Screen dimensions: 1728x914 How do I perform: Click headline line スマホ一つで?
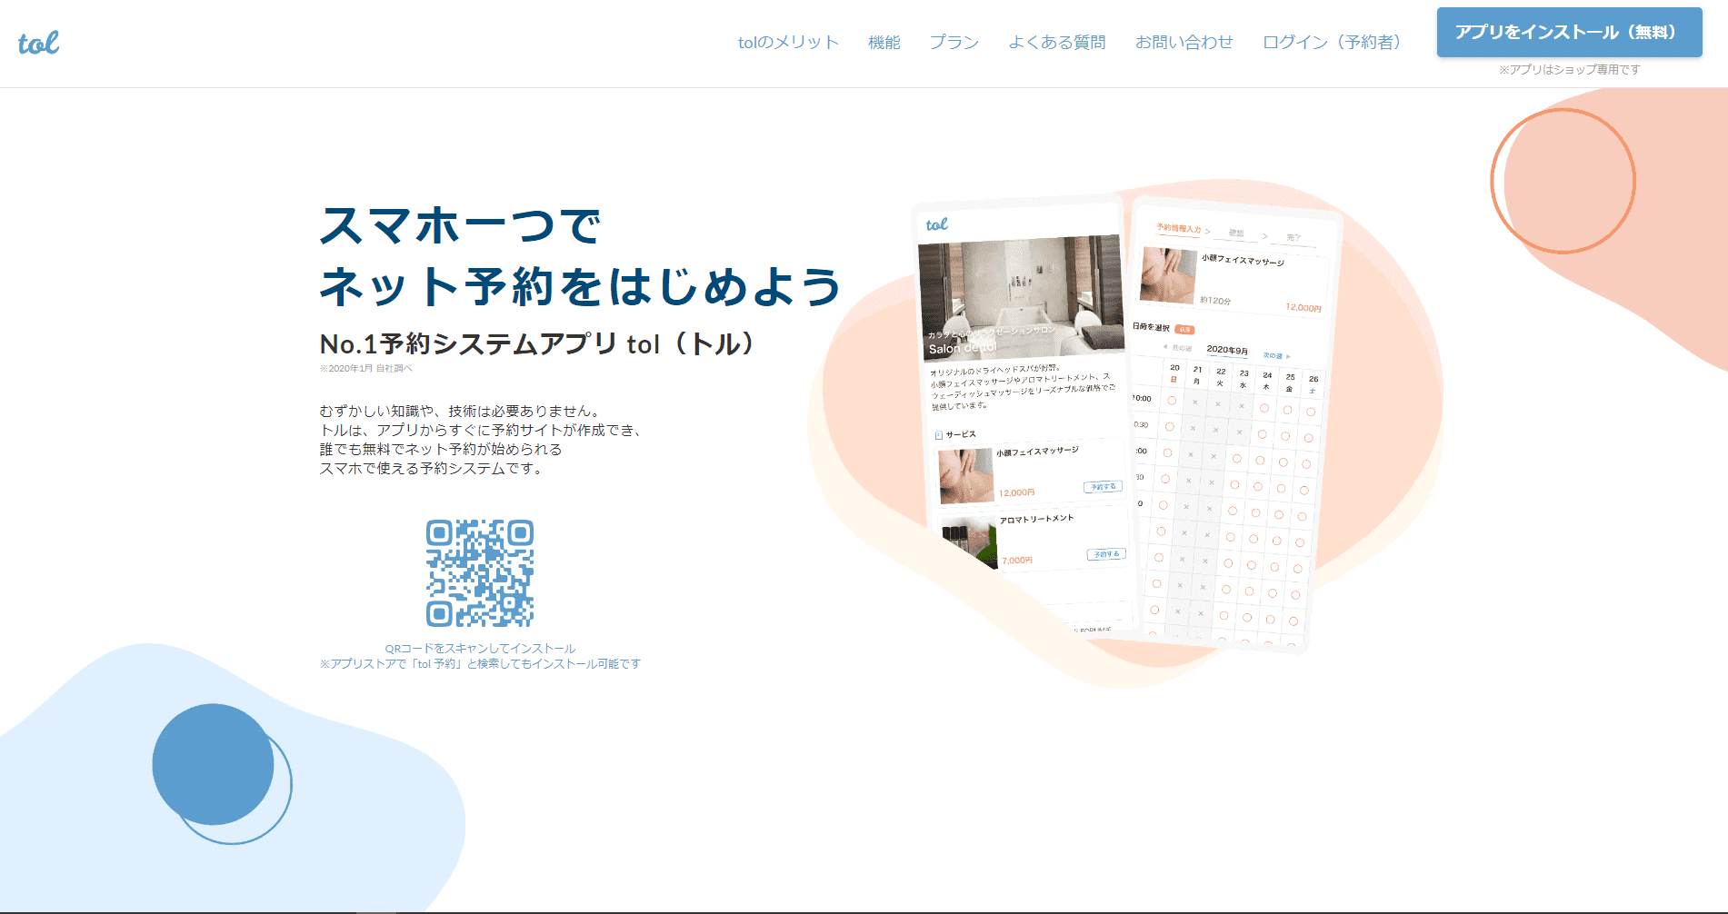pos(460,225)
